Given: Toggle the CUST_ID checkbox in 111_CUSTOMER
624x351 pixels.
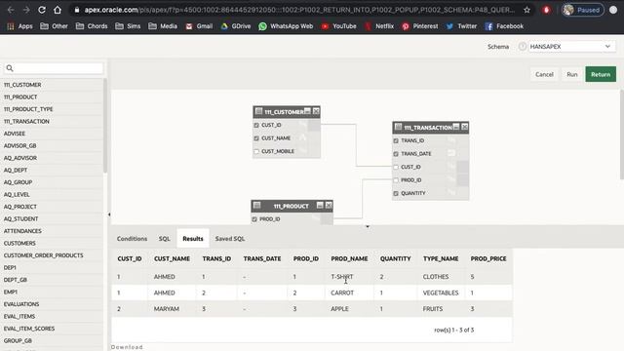Looking at the screenshot, I should (256, 125).
